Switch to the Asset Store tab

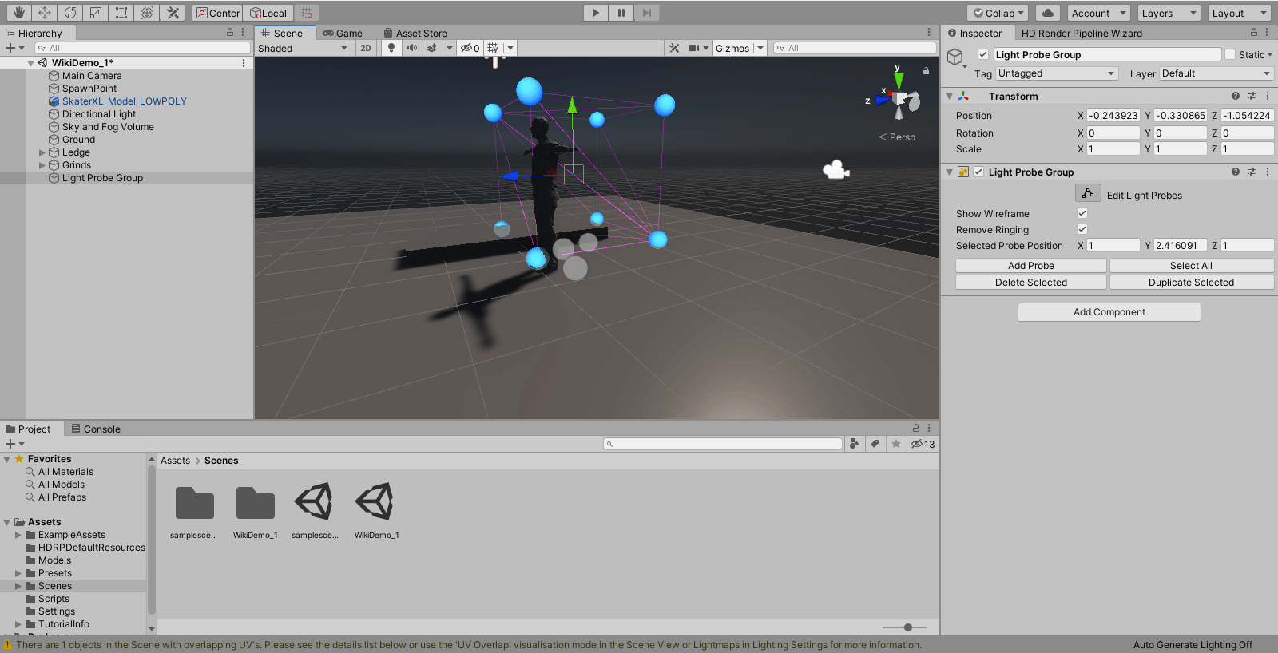(x=415, y=33)
